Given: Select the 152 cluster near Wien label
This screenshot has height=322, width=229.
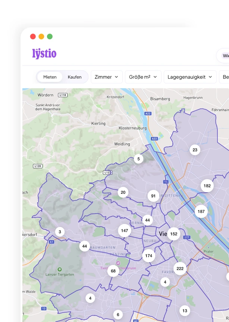Looking at the screenshot, I should pos(174,234).
